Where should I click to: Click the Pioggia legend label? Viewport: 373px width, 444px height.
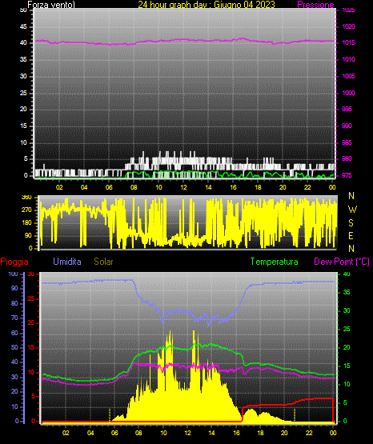[14, 262]
